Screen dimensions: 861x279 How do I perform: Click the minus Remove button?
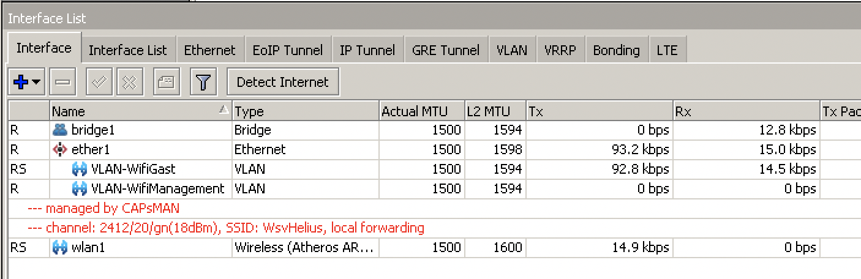click(62, 82)
